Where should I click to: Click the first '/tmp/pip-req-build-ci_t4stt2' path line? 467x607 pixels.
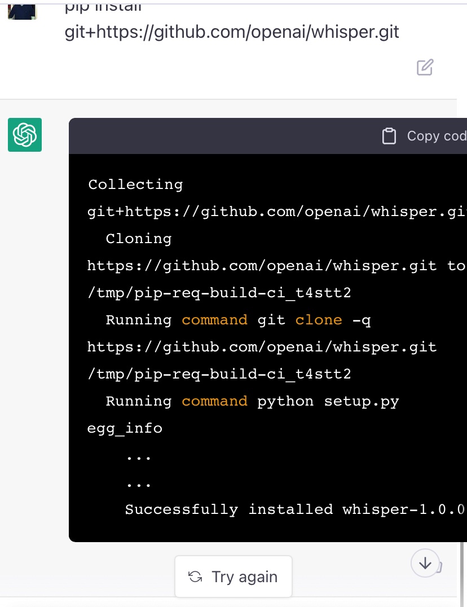tap(219, 293)
